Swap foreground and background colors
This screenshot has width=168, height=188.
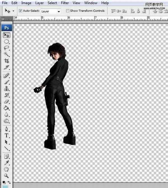(x=9, y=182)
